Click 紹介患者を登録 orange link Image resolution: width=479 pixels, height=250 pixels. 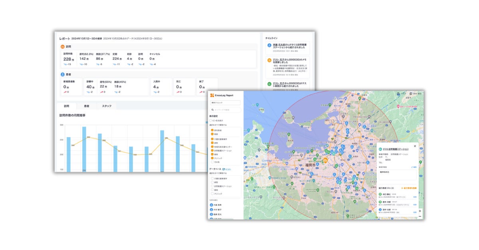[x=409, y=187]
